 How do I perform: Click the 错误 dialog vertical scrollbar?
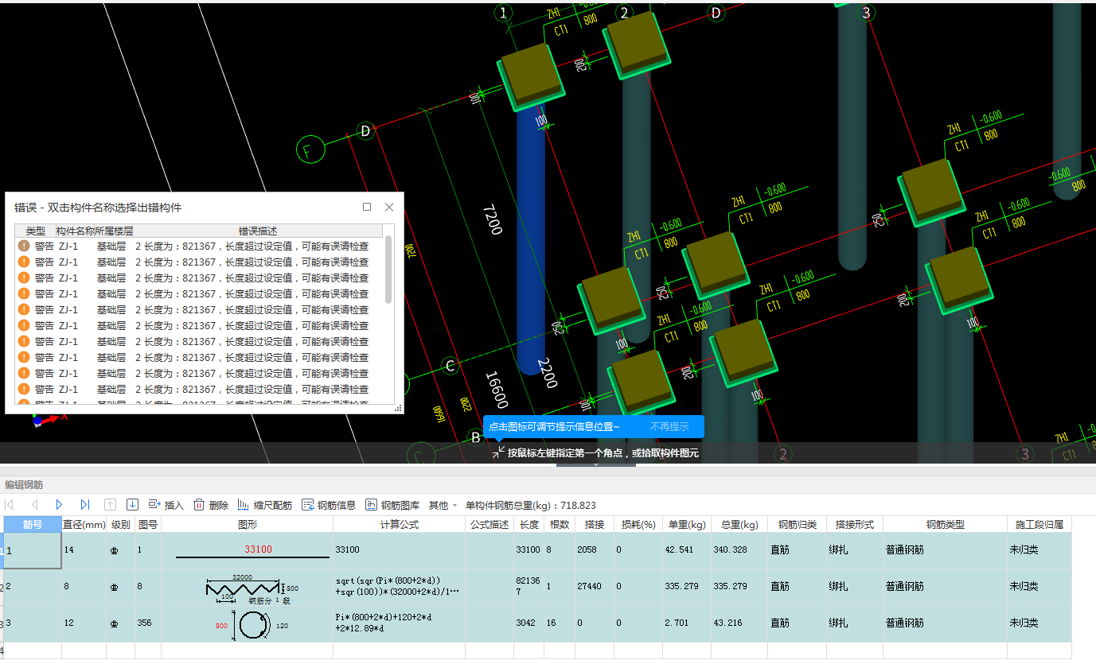pyautogui.click(x=388, y=269)
